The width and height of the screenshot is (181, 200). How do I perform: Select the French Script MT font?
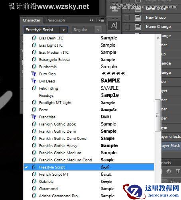89,174
